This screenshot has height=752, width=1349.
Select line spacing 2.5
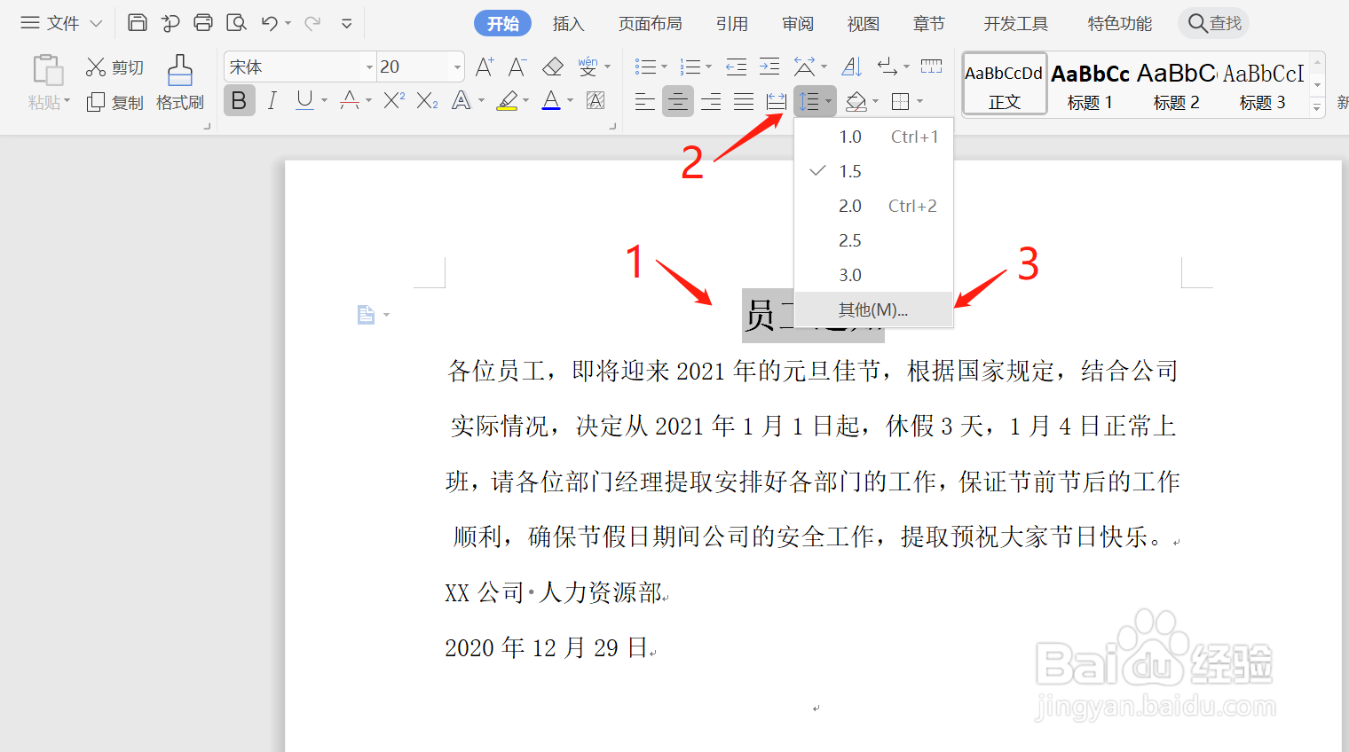pyautogui.click(x=873, y=240)
